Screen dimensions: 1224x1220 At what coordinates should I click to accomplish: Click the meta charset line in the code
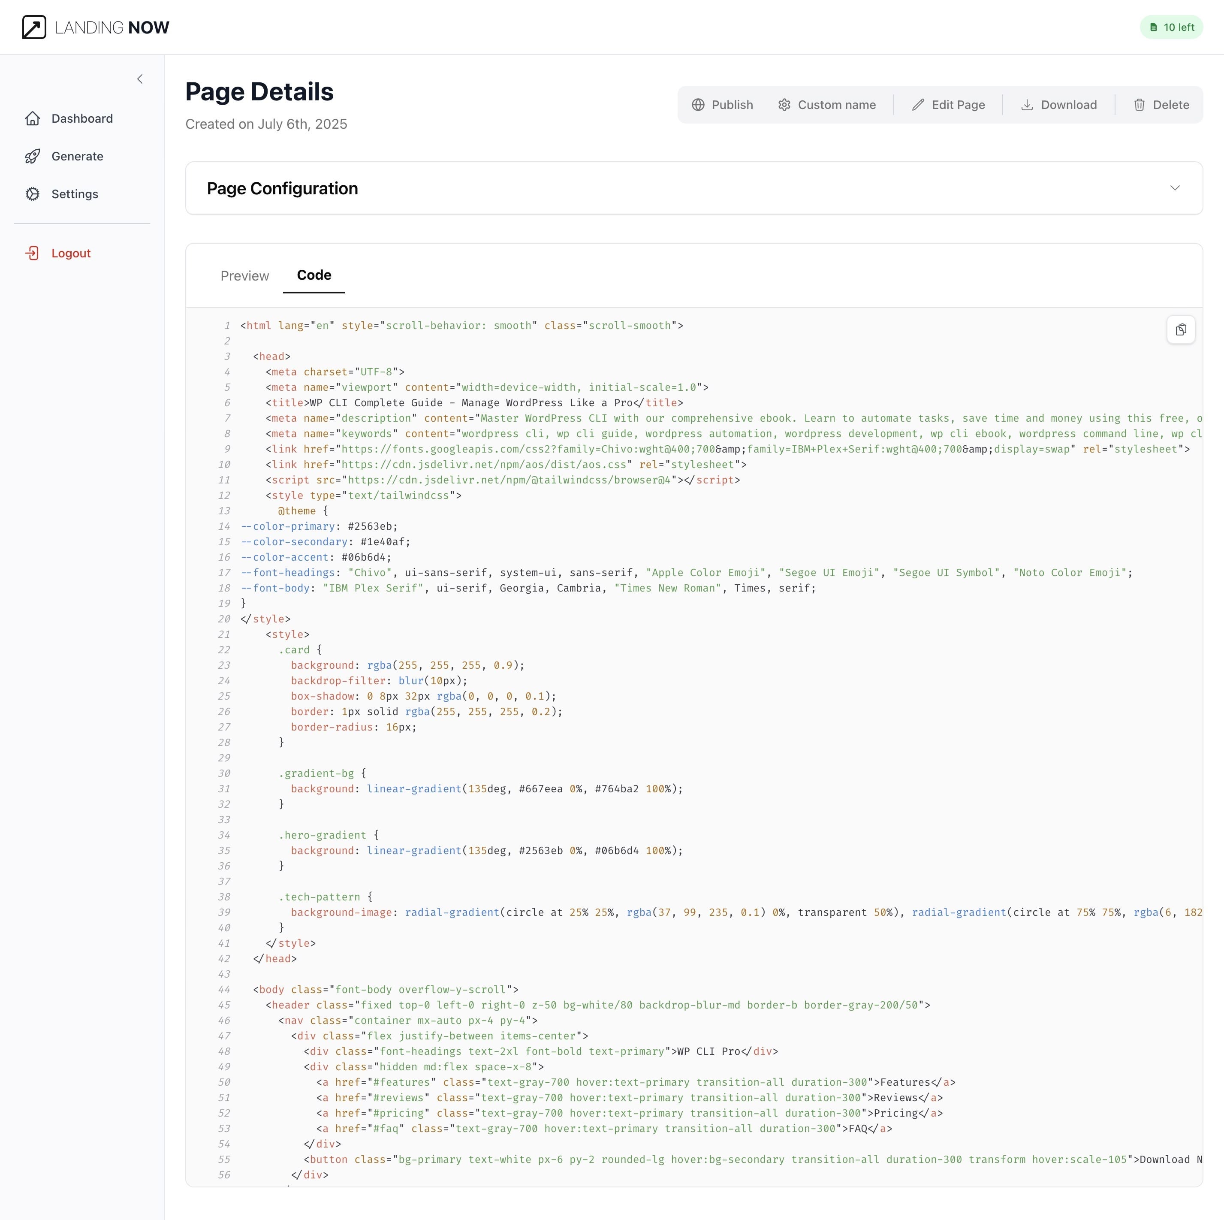click(x=335, y=372)
